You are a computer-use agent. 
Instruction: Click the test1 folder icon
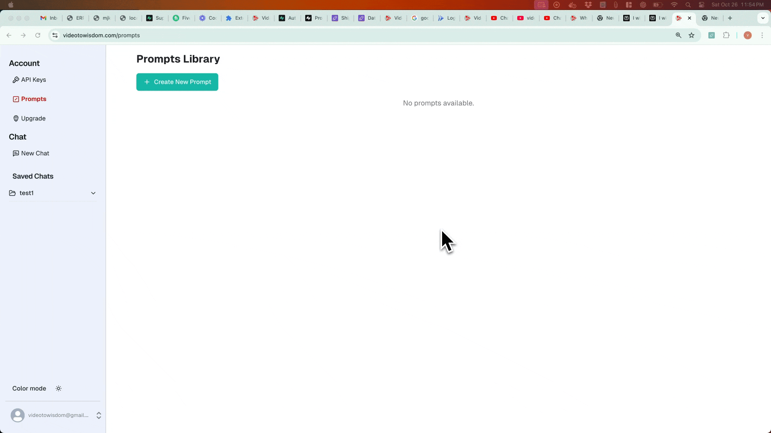12,193
